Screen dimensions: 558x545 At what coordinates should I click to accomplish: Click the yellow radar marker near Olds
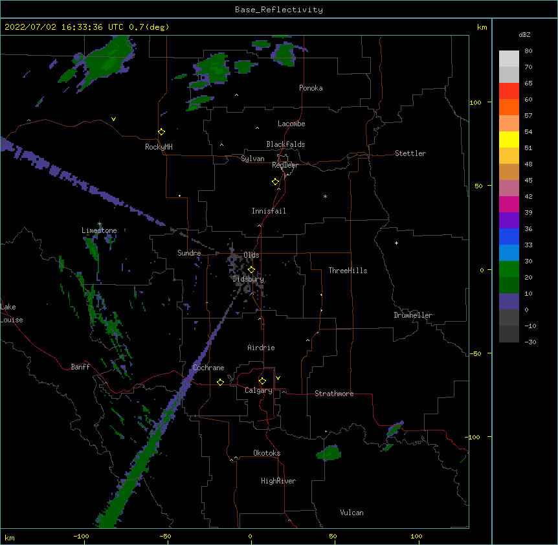coord(251,270)
